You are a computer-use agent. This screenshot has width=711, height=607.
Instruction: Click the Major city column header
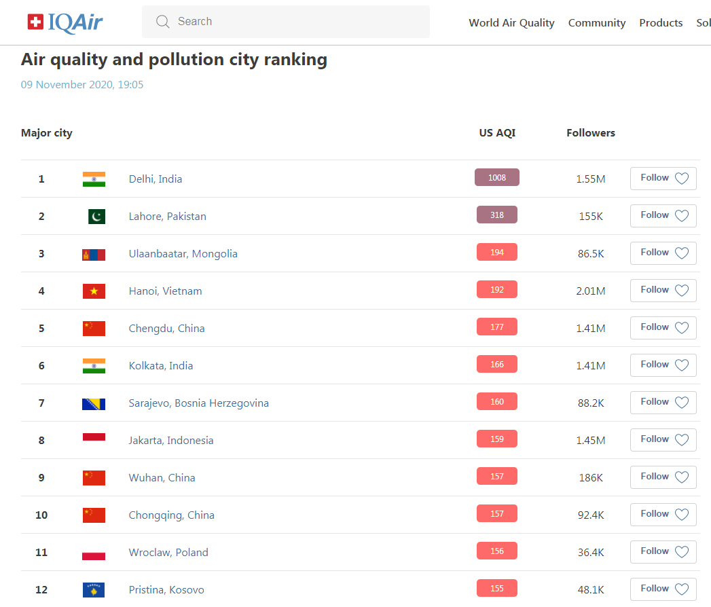coord(47,133)
